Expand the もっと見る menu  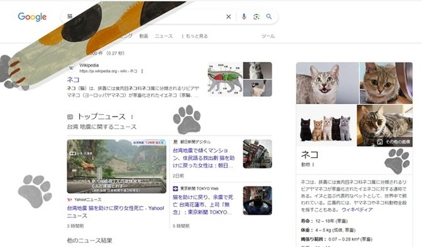195,36
